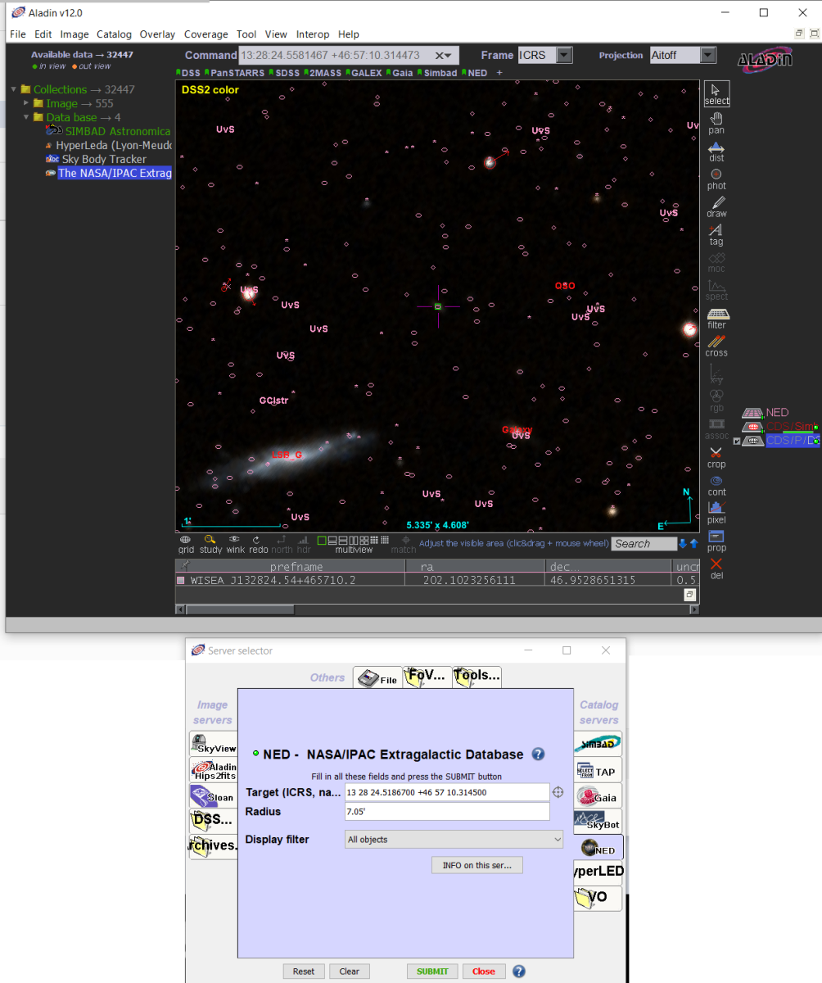Toggle the CDS/P/DSS2 layer checkbox
The image size is (822, 983).
(x=736, y=442)
